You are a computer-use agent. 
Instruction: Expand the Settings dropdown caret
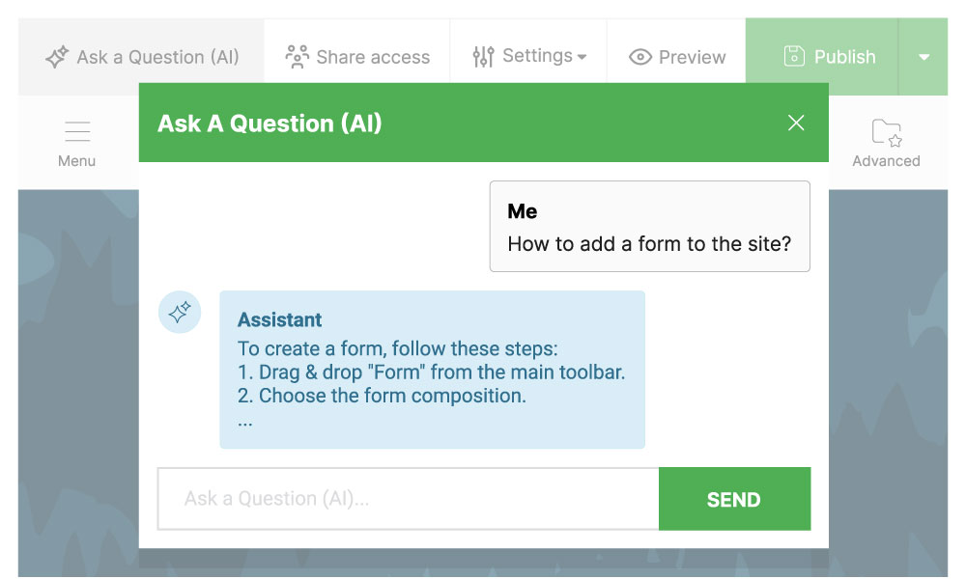582,57
